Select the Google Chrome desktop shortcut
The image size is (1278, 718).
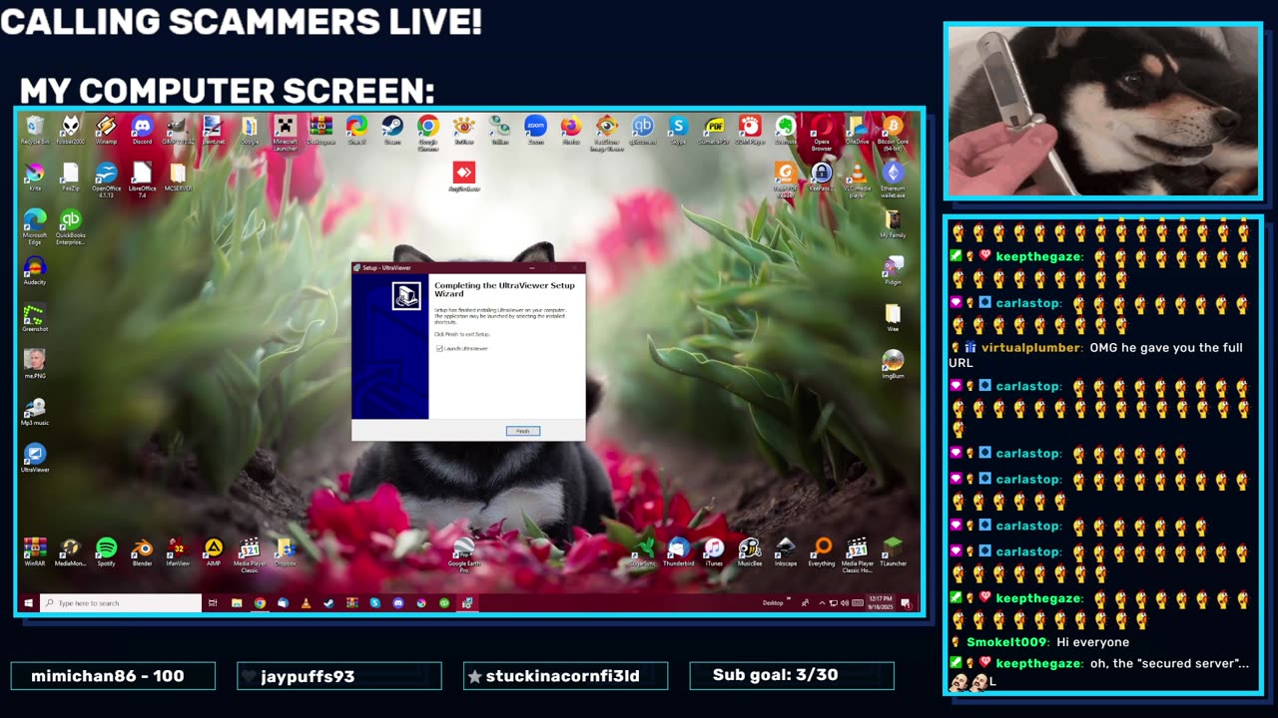[x=428, y=133]
